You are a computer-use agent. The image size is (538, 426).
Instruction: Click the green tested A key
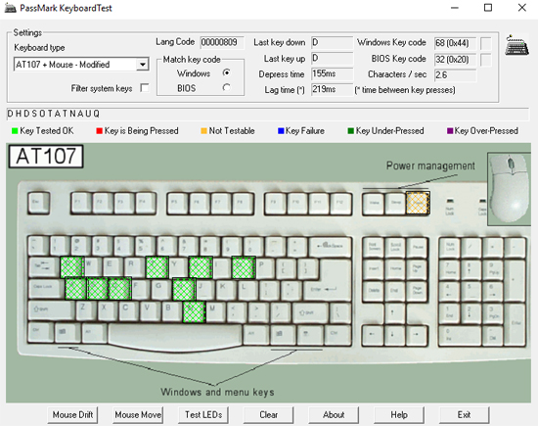point(76,289)
